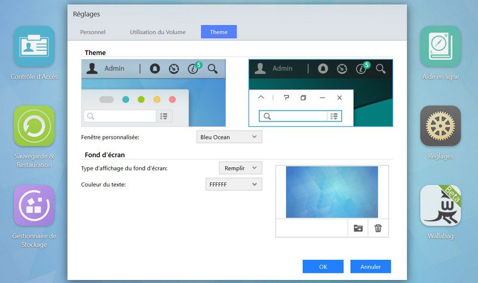
Task: Click the help question mark in dark theme preview
Action: 286,97
